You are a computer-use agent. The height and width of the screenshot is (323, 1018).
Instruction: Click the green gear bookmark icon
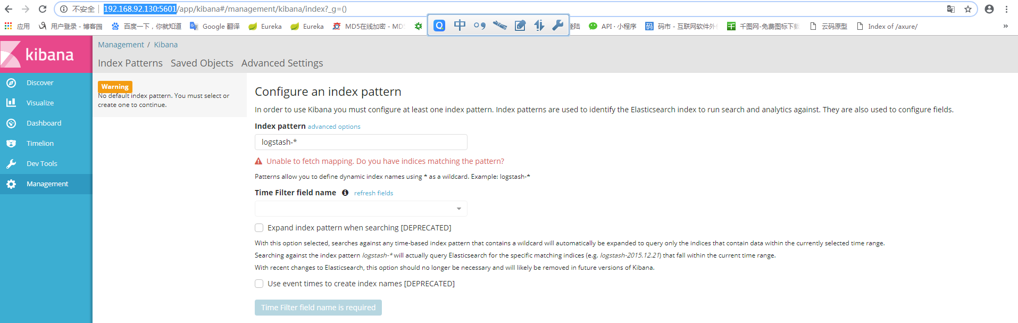point(419,26)
